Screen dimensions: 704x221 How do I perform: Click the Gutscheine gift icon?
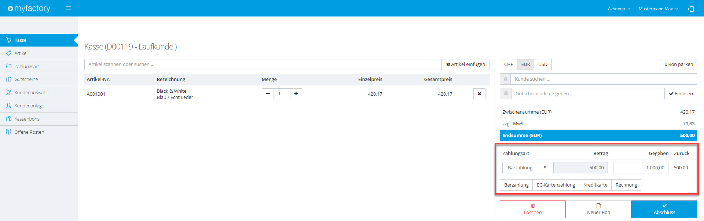pyautogui.click(x=9, y=79)
